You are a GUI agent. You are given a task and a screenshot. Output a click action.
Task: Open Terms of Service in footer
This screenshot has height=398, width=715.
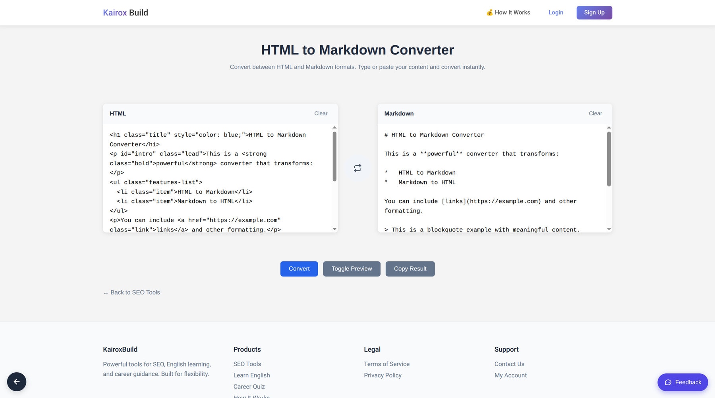click(x=386, y=364)
